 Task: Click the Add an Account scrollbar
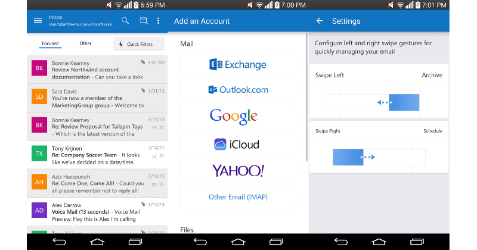[306, 97]
